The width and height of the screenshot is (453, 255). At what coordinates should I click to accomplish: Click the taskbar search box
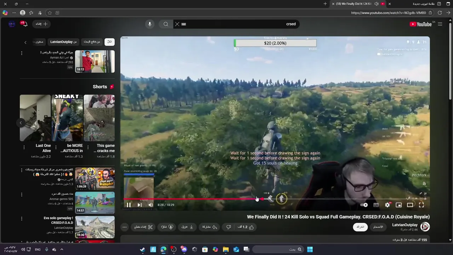pyautogui.click(x=278, y=249)
